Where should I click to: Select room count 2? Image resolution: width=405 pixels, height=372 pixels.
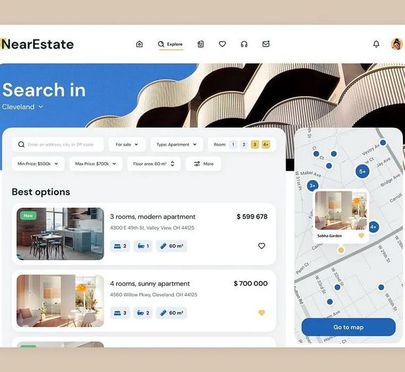coord(244,144)
